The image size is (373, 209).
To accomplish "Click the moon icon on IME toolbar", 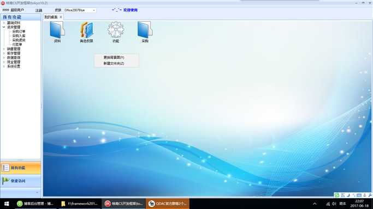I will 348,195.
